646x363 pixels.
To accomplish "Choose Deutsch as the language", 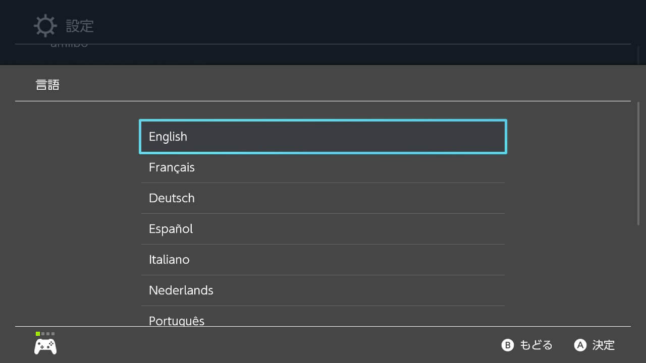I will point(323,198).
